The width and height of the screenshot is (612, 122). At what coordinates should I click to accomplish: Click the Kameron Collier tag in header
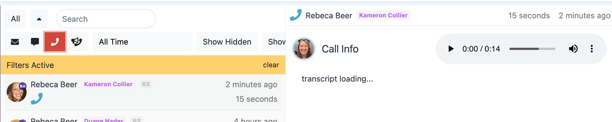pyautogui.click(x=383, y=15)
